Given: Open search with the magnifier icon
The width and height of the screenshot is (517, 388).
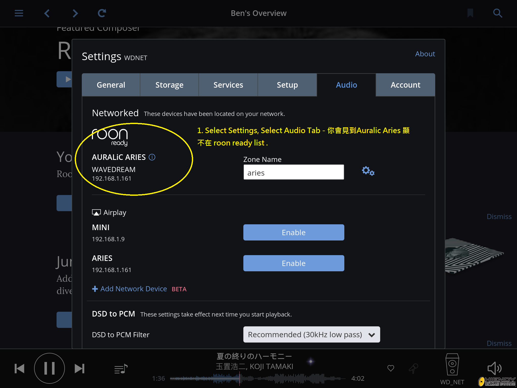Looking at the screenshot, I should click(498, 13).
